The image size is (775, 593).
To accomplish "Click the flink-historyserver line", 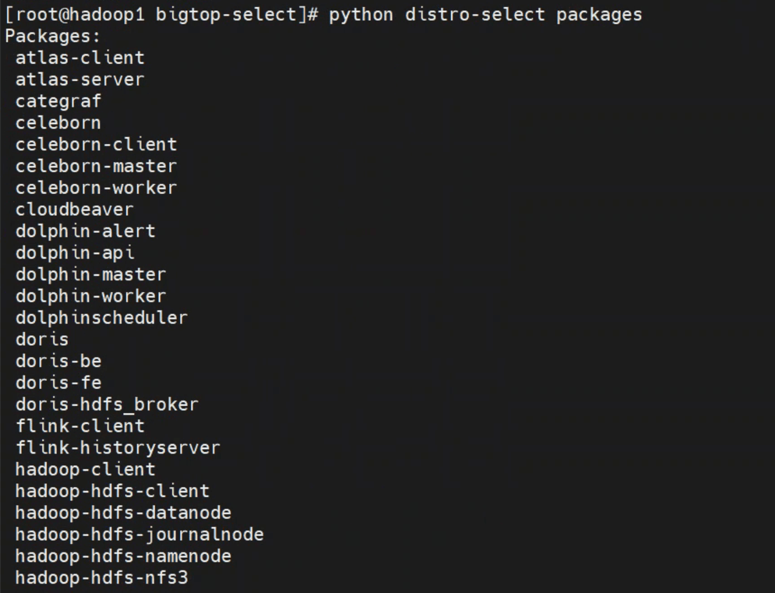I will [118, 448].
